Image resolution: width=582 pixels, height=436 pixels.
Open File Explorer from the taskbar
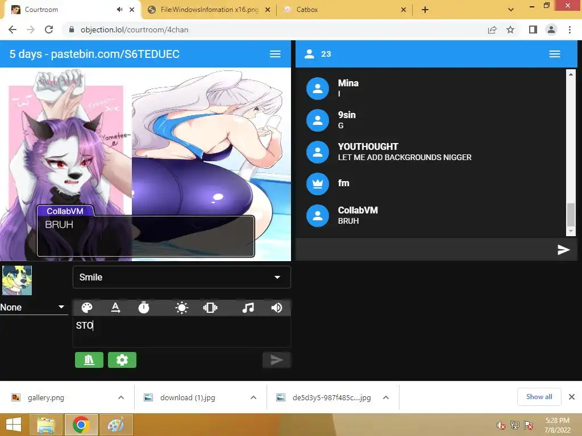click(45, 425)
